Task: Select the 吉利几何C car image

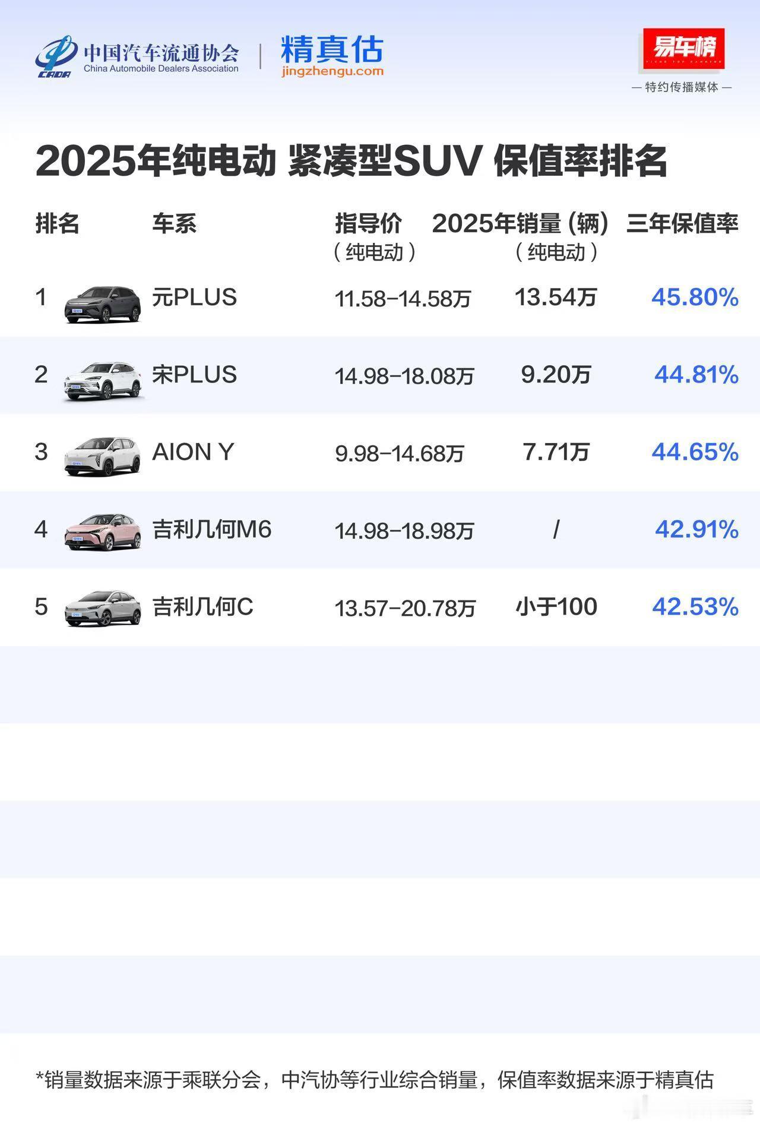Action: coord(103,608)
